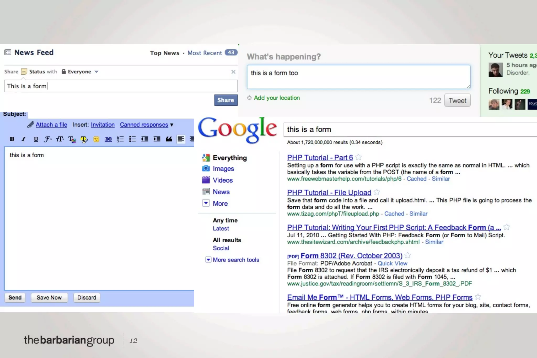Apply numbered list formatting
Image resolution: width=537 pixels, height=358 pixels.
(120, 139)
